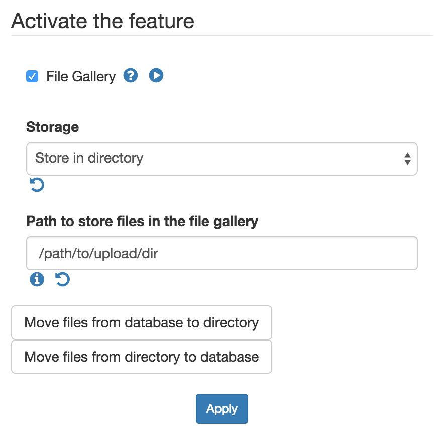Viewport: 437px width, 438px height.
Task: Click the File Gallery label text
Action: (81, 76)
